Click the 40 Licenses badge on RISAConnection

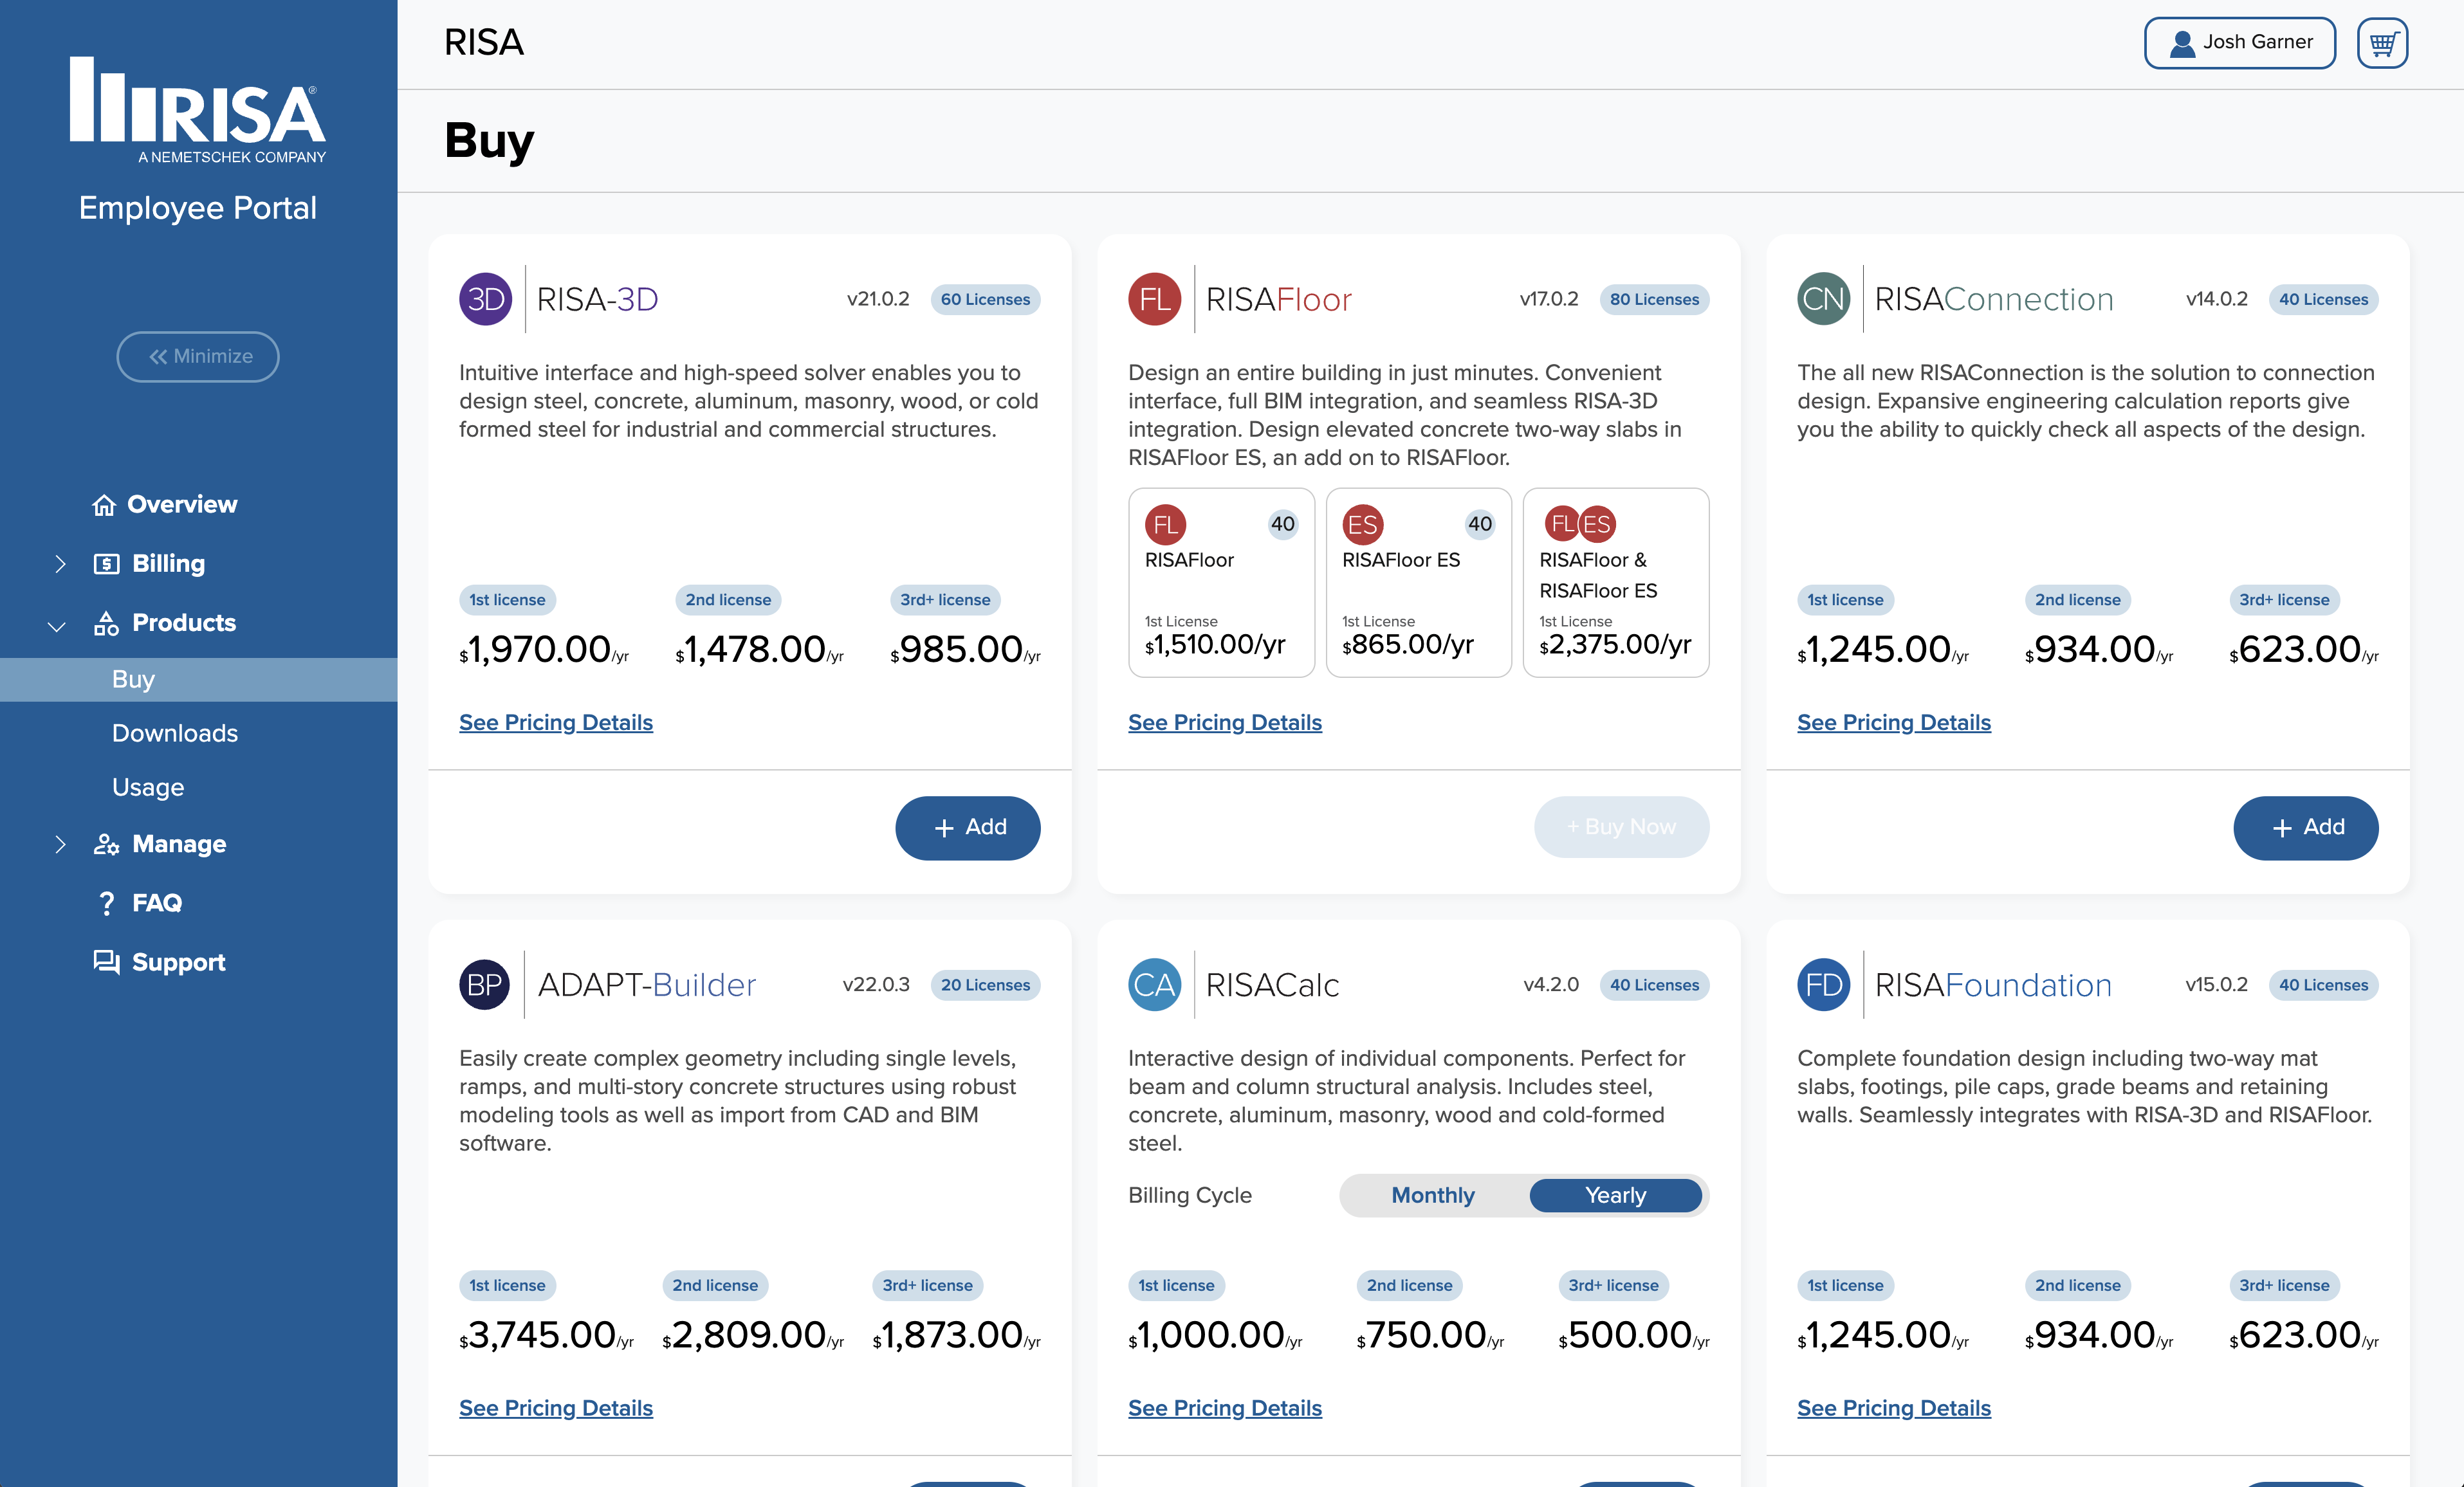[x=2323, y=299]
